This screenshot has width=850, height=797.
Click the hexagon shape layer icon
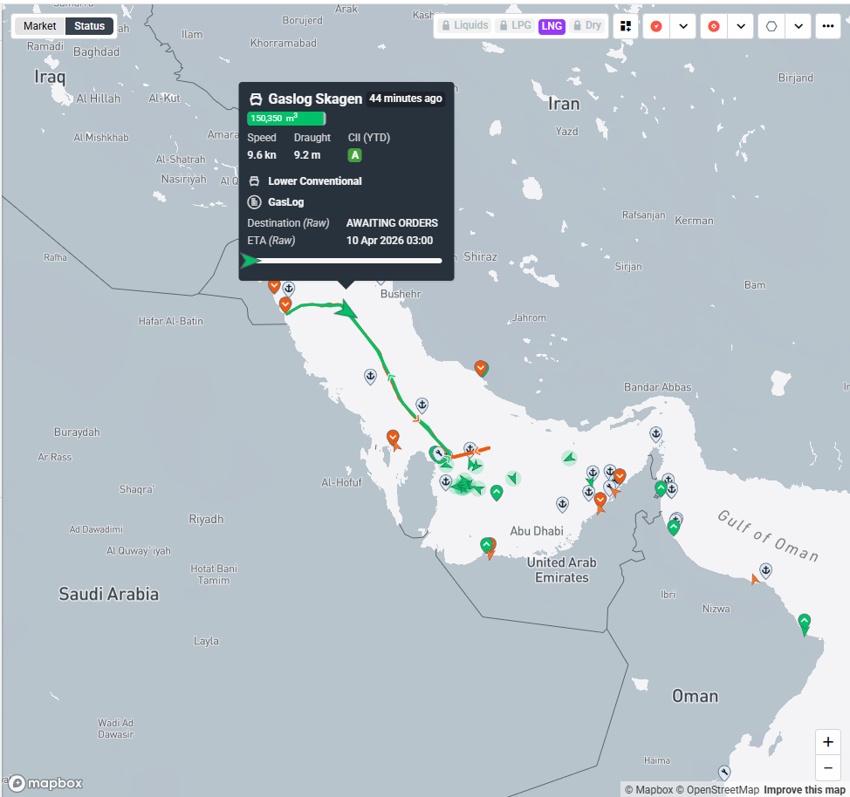pos(771,26)
